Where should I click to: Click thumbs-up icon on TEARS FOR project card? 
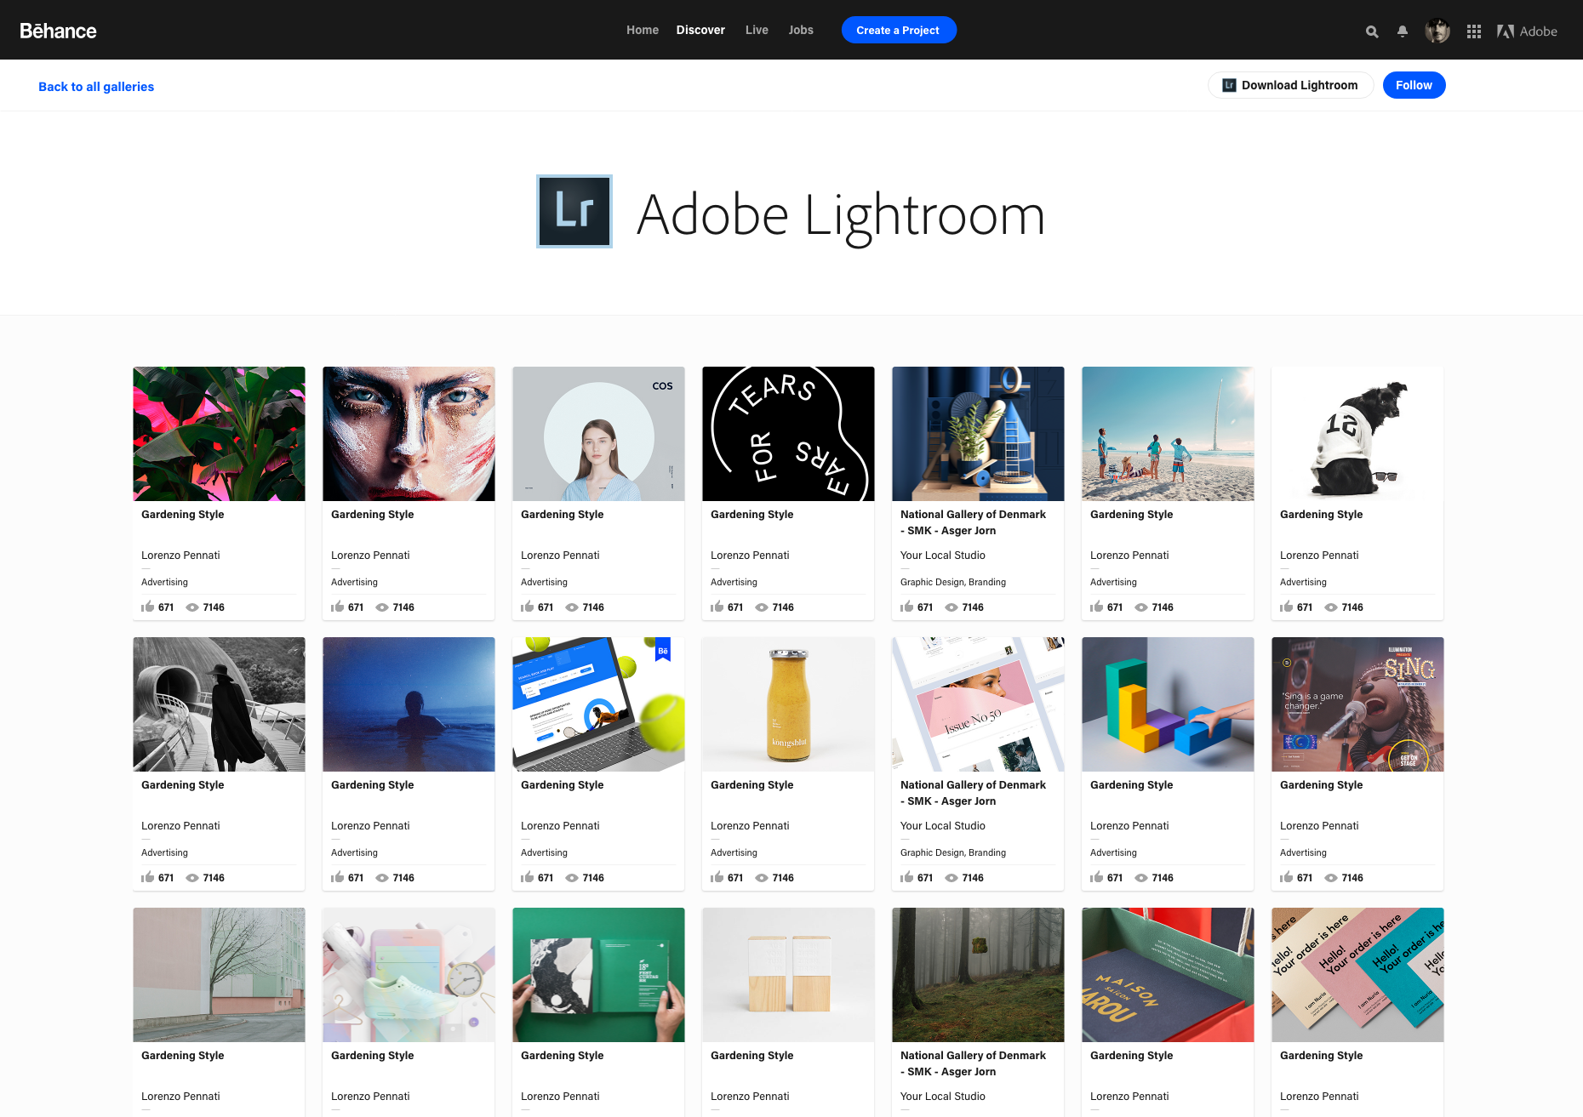(717, 607)
